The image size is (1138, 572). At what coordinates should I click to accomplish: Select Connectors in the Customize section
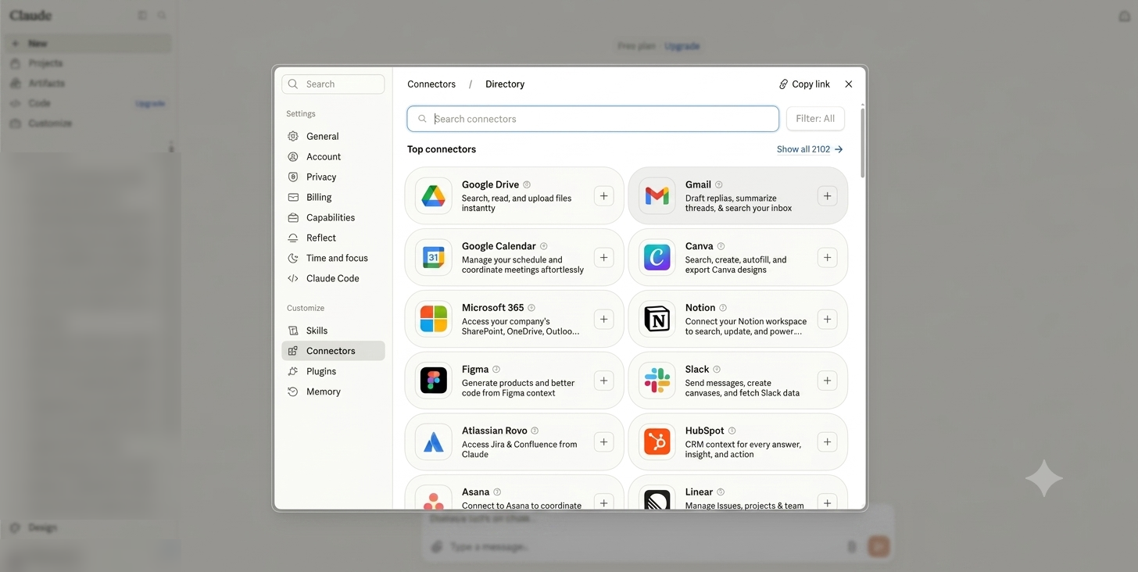point(333,351)
